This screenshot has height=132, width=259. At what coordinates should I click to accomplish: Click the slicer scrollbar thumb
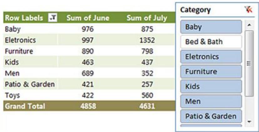point(249,63)
